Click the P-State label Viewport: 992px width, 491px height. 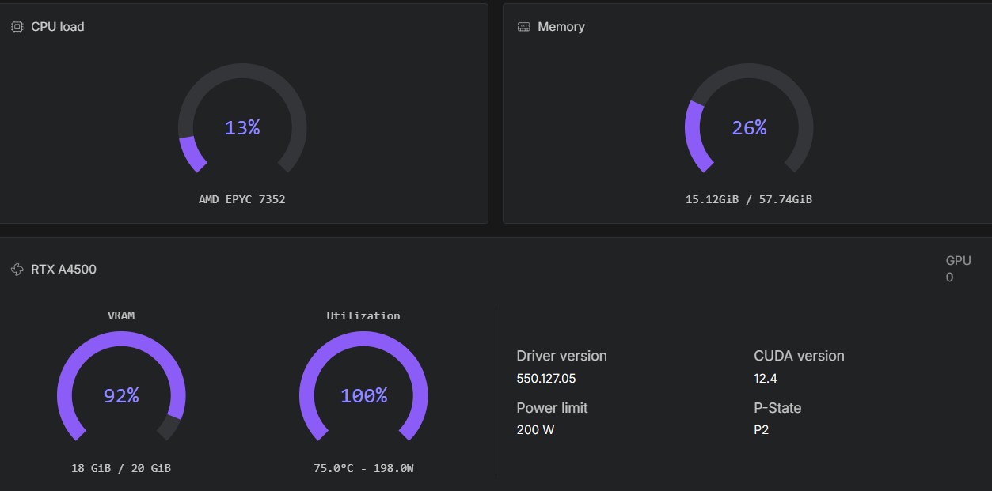tap(777, 408)
